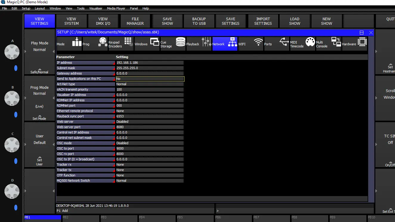
Task: Open the Media Player menu
Action: pos(116,8)
